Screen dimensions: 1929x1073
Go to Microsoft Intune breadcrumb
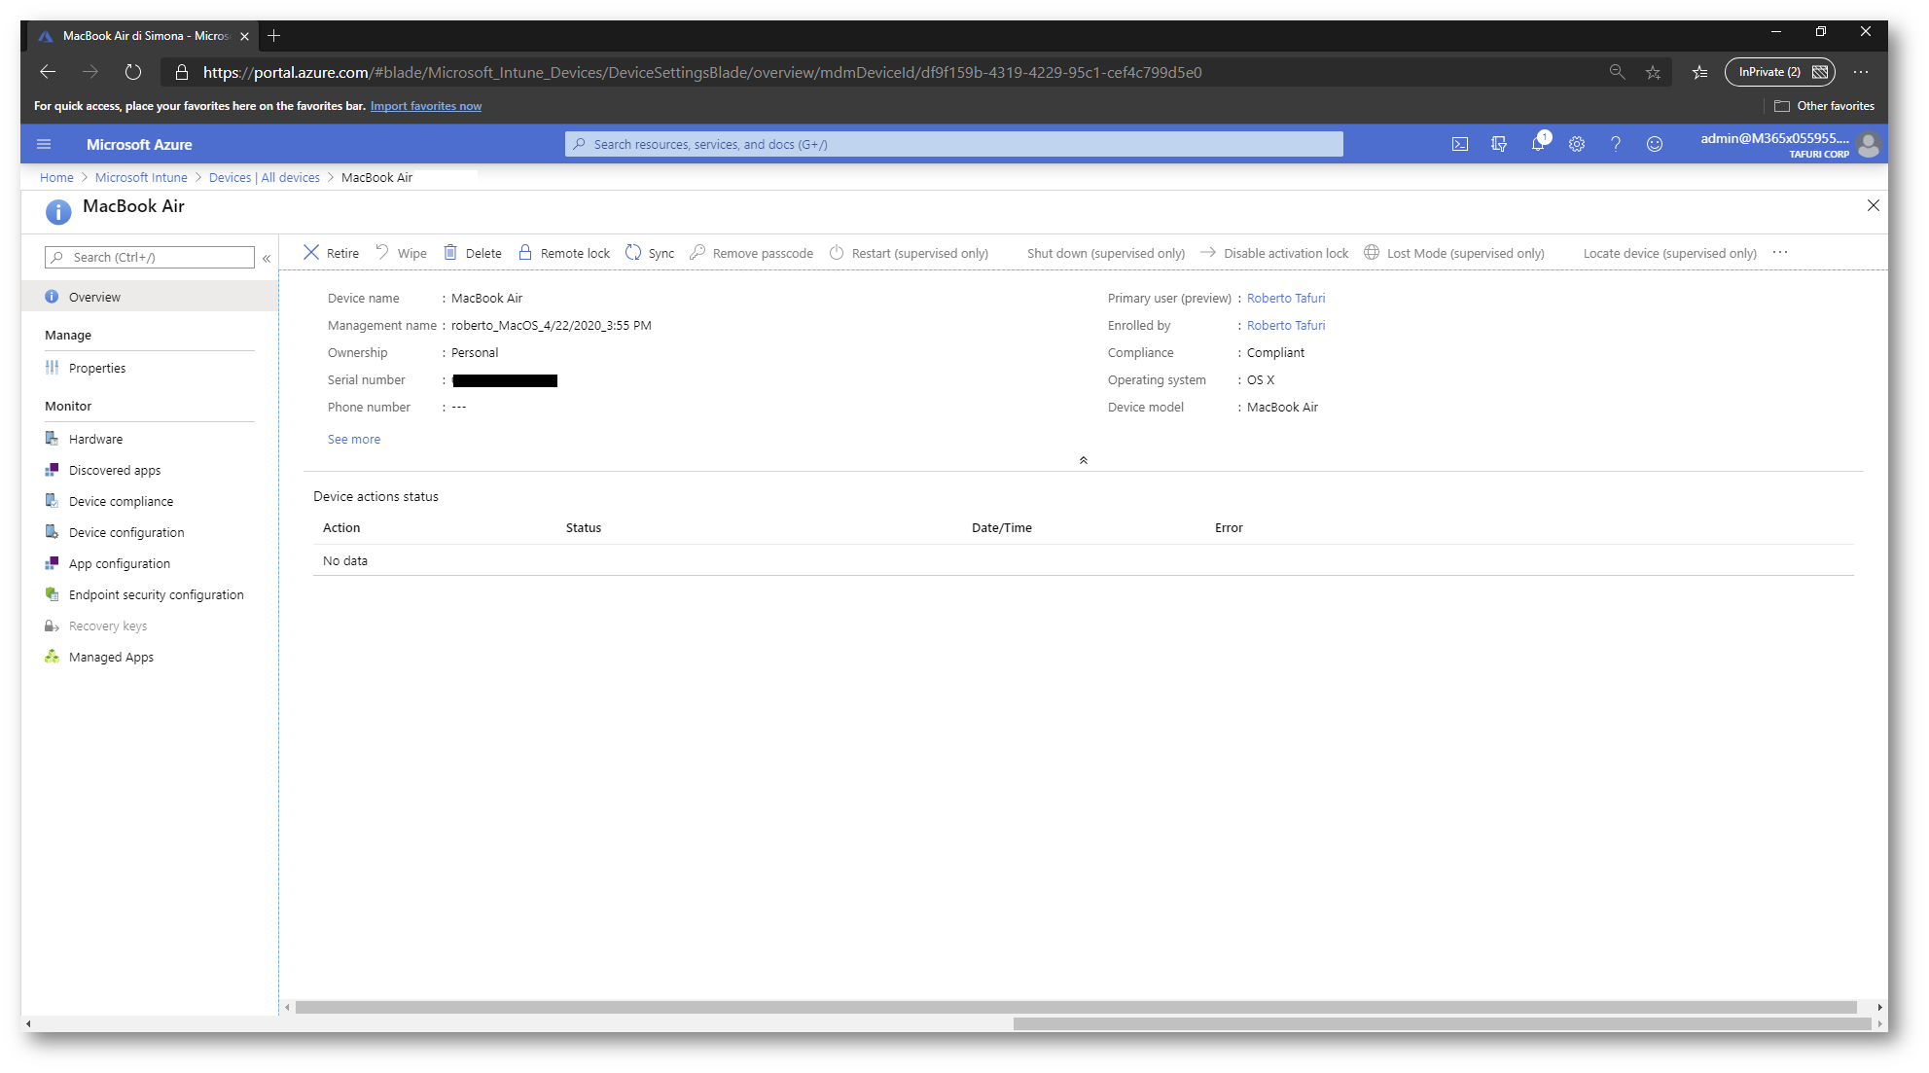tap(141, 177)
